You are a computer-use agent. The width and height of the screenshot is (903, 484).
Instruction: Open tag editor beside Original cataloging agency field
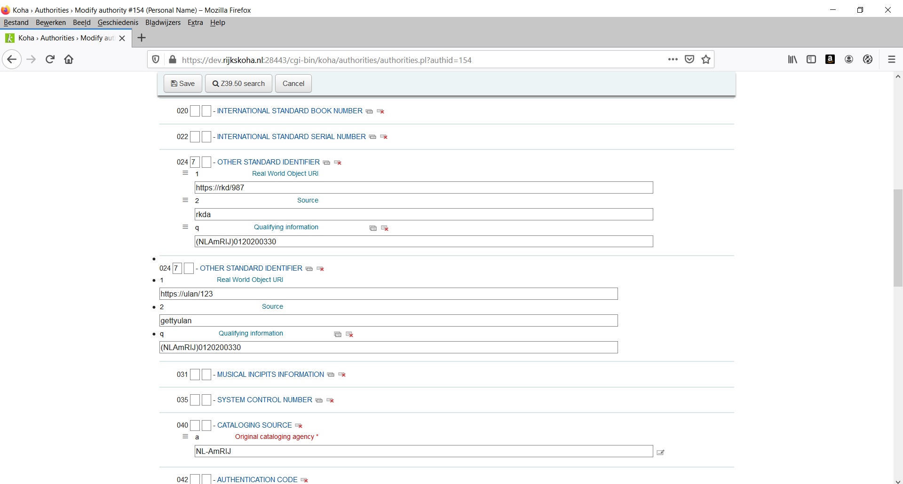coord(660,452)
